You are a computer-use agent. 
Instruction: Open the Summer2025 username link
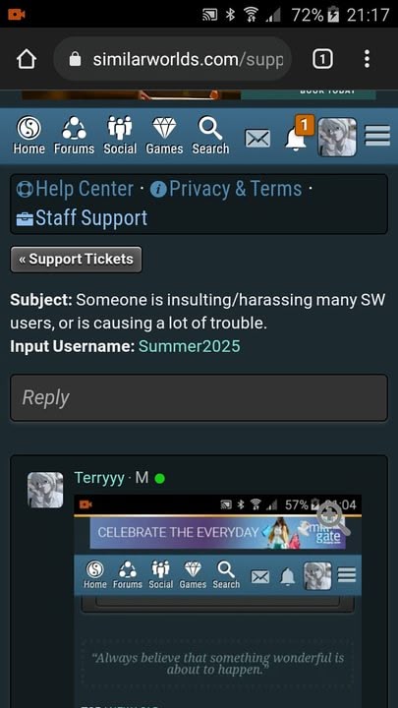coord(189,346)
